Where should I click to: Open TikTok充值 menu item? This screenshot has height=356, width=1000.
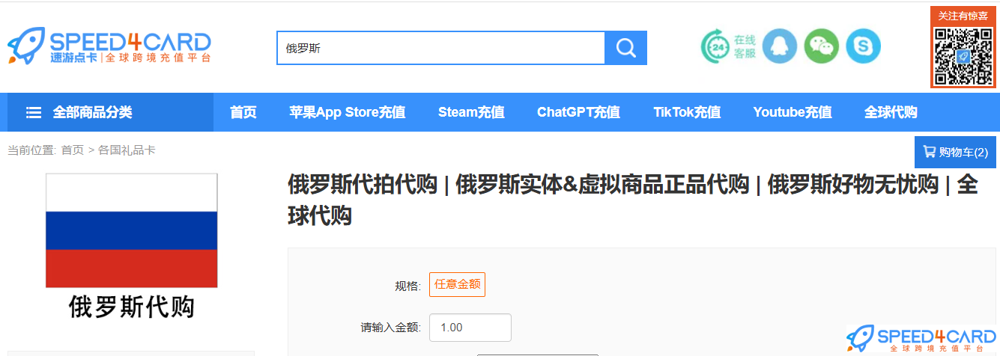687,112
